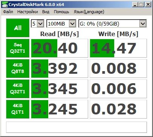Image resolution: width=153 pixels, height=137 pixels.
Task: Click the CrystalDiskMark title bar app icon
Action: 5,5
